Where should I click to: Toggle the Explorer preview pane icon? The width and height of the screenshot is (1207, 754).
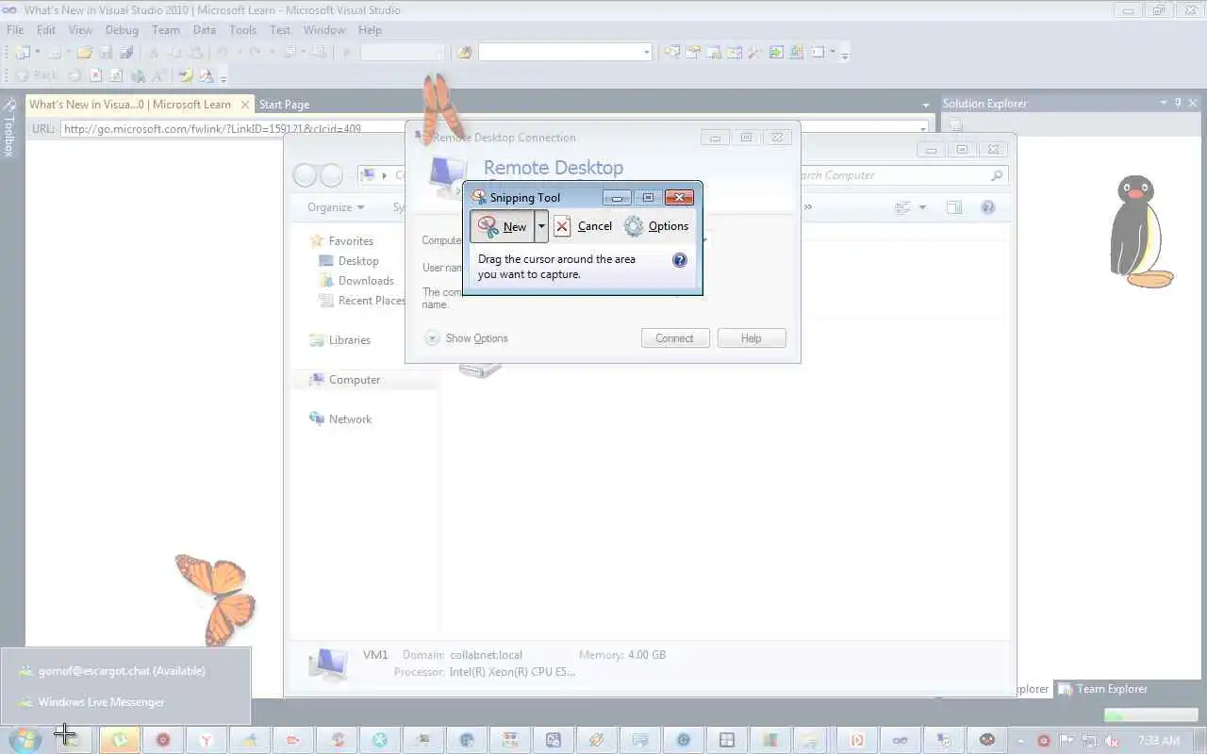click(953, 207)
